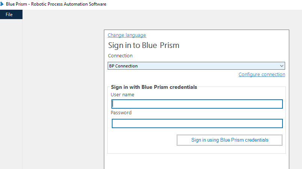The image size is (302, 169).
Task: Click the Password label
Action: [121, 112]
